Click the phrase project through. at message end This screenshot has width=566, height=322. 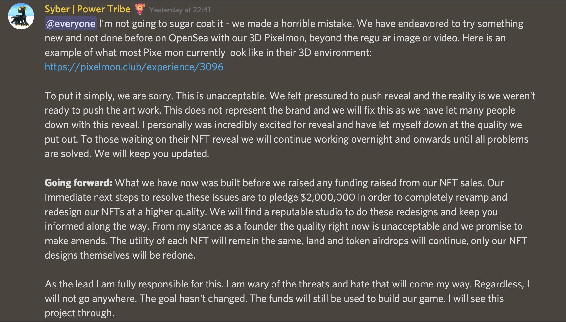(x=79, y=313)
